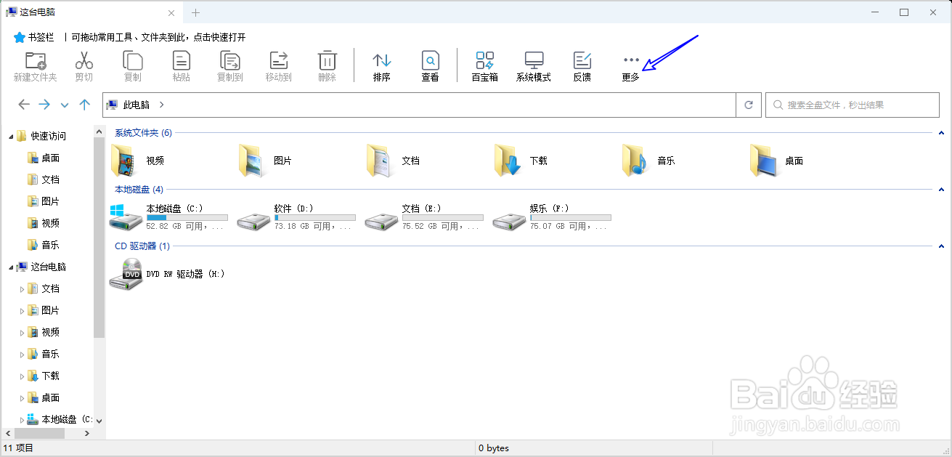The image size is (952, 457).
Task: Go forward with the right arrow
Action: click(x=44, y=105)
